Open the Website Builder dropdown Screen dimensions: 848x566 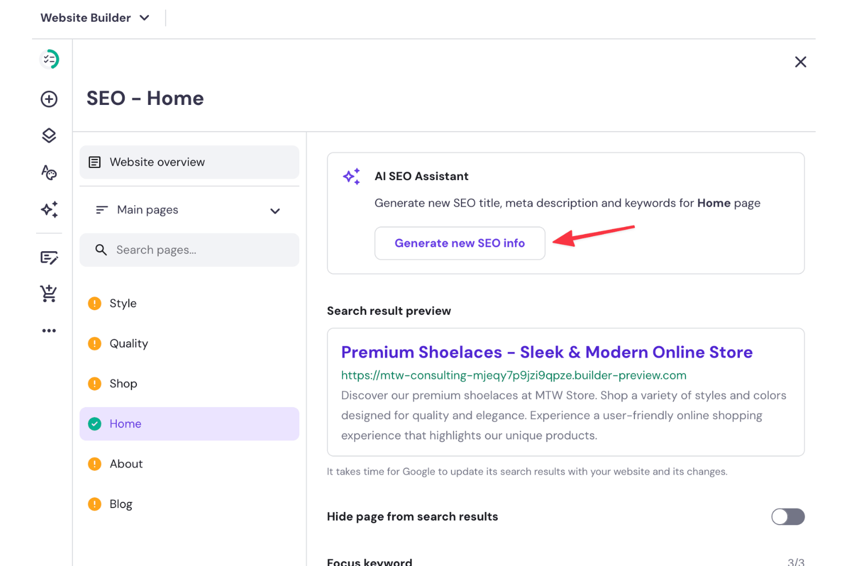tap(95, 17)
